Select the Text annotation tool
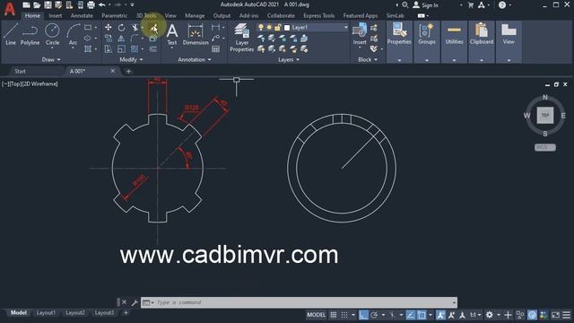The width and height of the screenshot is (574, 323). click(172, 34)
